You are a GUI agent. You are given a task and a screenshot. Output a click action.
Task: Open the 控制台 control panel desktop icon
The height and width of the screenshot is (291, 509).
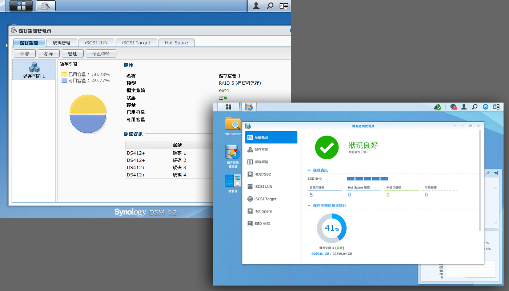point(233,184)
